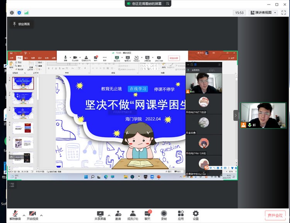
Task: Click slide title 坚决不做“网课学困生
Action: (135, 105)
